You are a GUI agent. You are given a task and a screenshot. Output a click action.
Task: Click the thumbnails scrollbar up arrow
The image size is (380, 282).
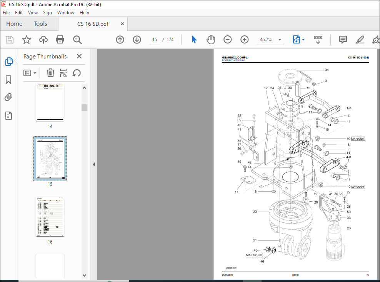(x=84, y=88)
